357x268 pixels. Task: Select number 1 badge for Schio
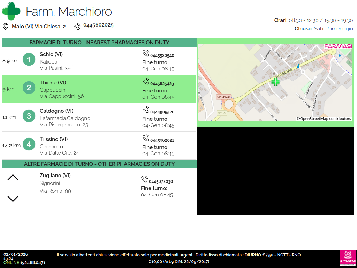(x=29, y=59)
